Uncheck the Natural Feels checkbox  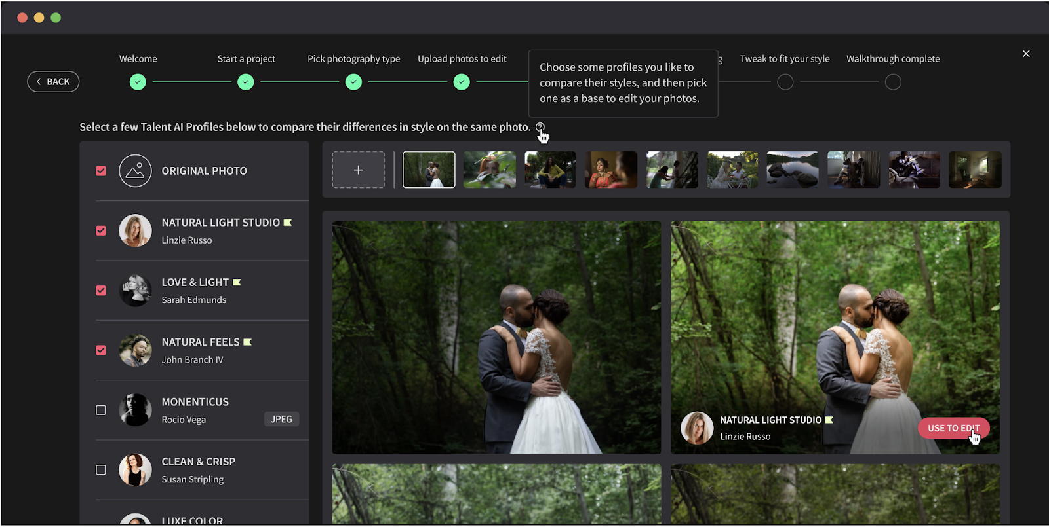click(x=101, y=350)
